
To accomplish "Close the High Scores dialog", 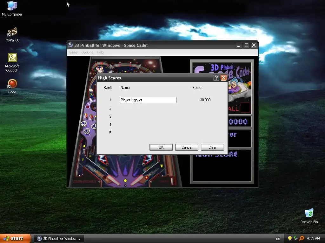I will click(x=223, y=78).
